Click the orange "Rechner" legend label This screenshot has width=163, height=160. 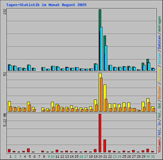click(159, 92)
